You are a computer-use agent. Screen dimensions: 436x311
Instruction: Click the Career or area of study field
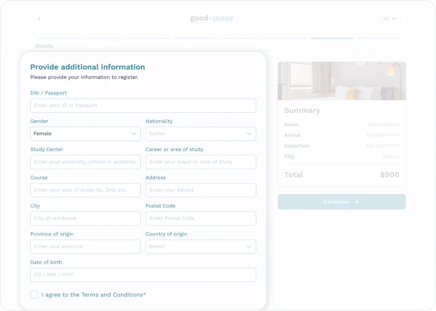201,162
